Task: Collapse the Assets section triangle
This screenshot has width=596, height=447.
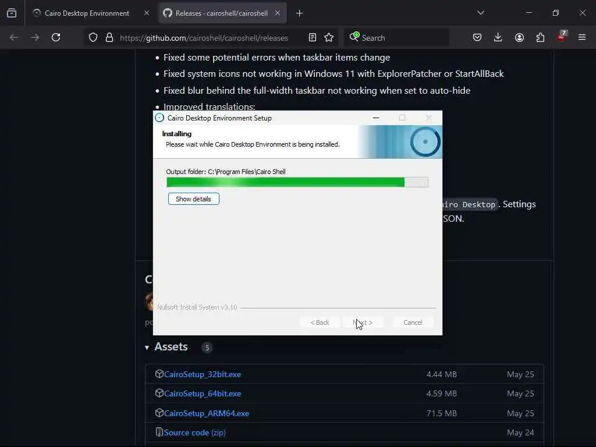Action: pos(147,347)
